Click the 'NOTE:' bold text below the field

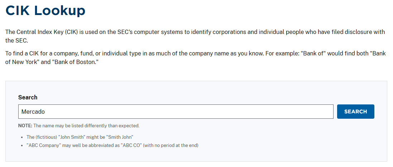point(25,126)
